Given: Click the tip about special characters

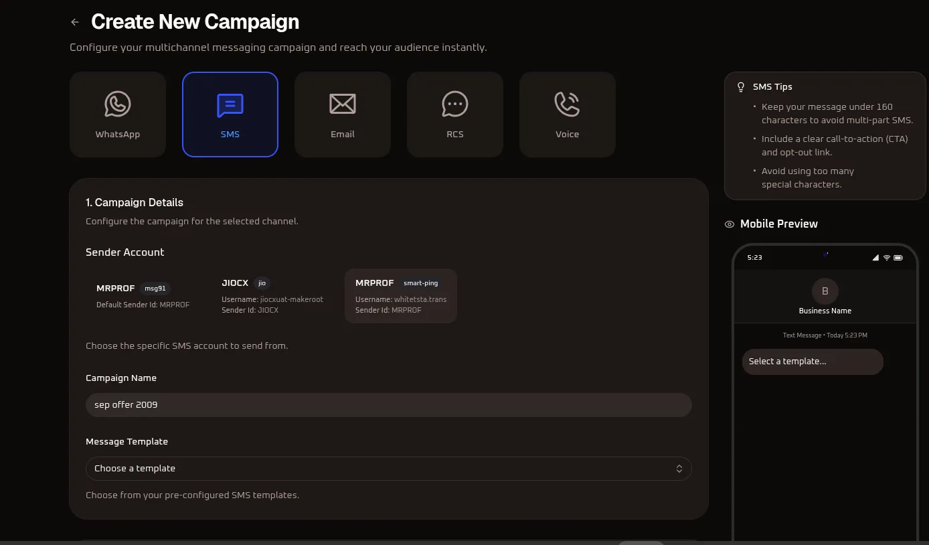Looking at the screenshot, I should point(808,178).
